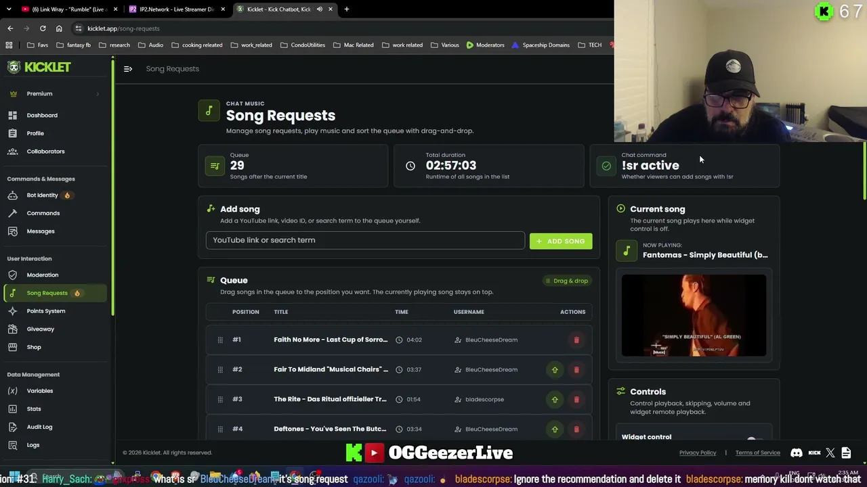The height and width of the screenshot is (487, 867).
Task: Close the Link Wray Rumble tab
Action: click(116, 9)
